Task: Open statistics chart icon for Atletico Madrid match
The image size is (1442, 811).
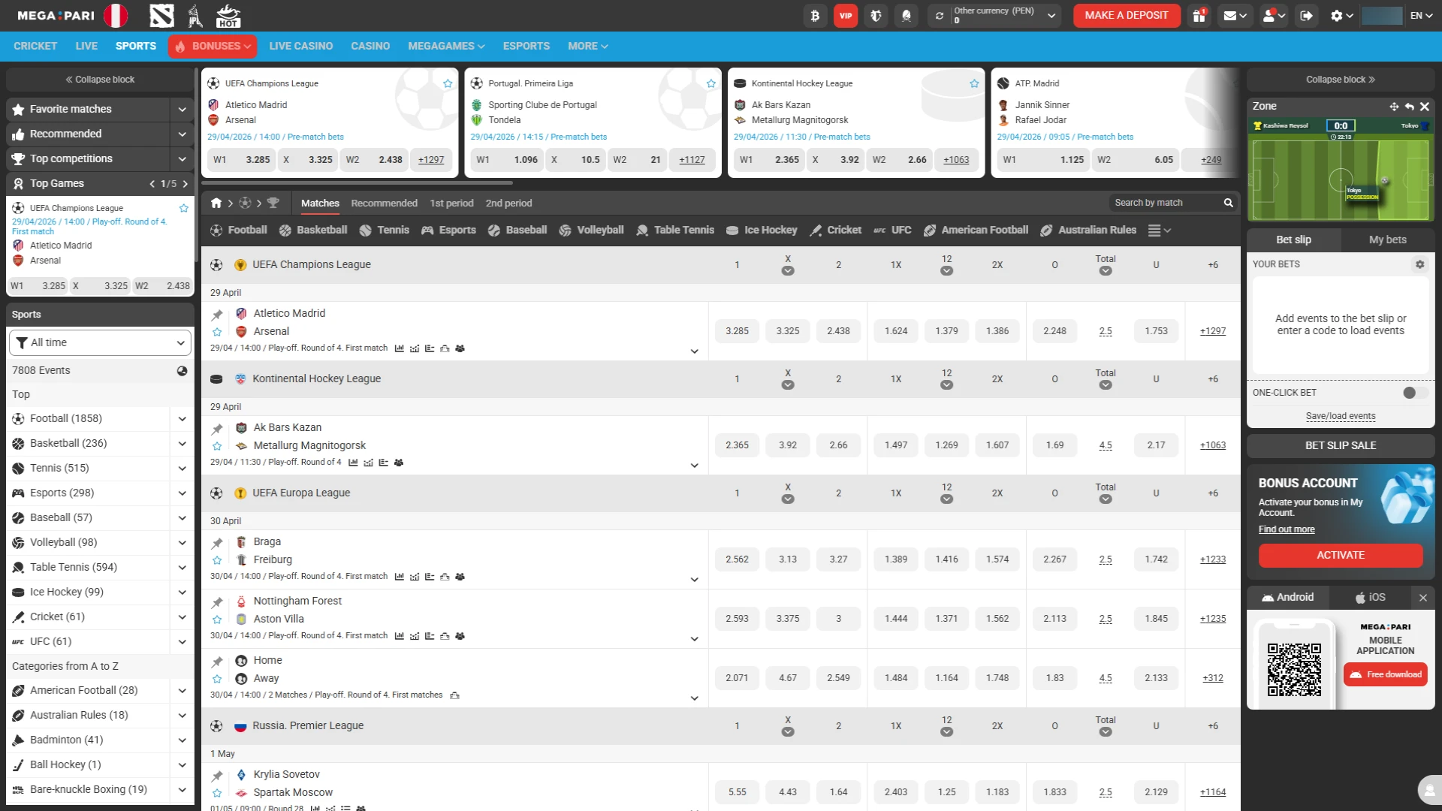Action: click(400, 348)
